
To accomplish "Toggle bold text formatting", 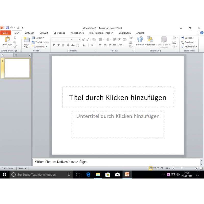I will (x=54, y=45).
